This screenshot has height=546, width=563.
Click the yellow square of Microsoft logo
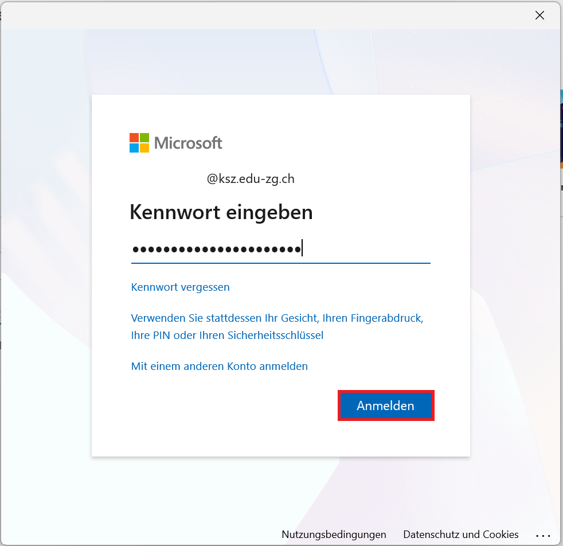pyautogui.click(x=144, y=148)
